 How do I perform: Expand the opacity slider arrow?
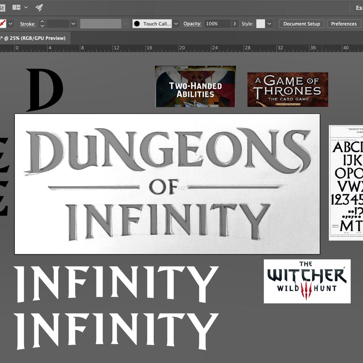click(235, 24)
